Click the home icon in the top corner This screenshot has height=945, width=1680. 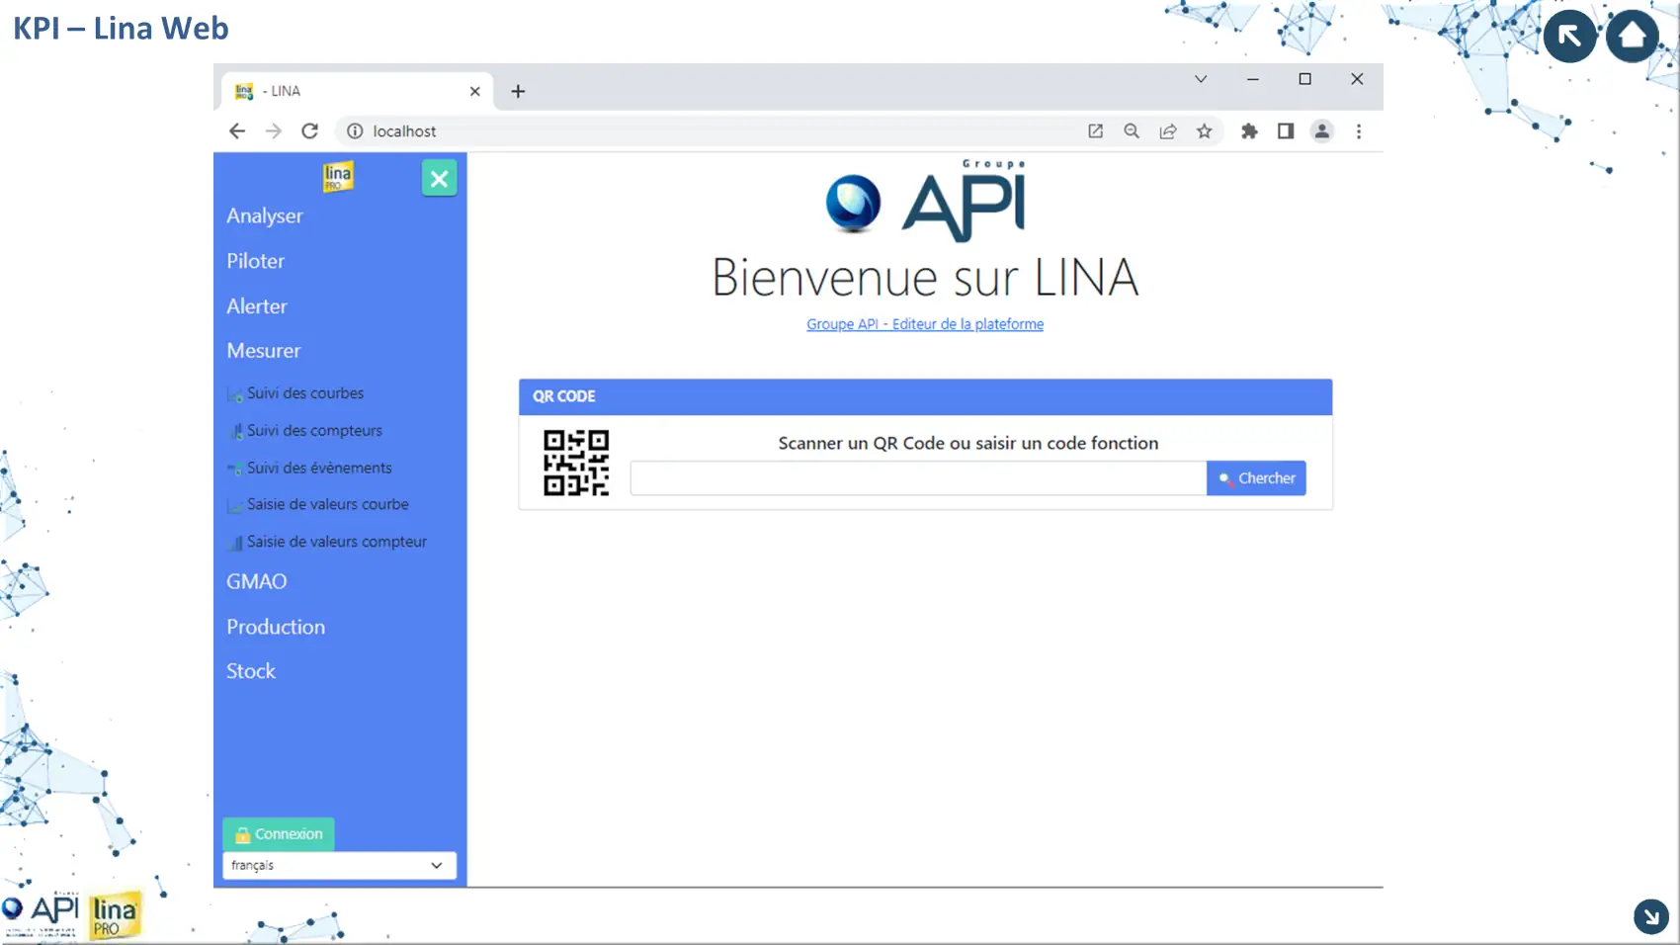pos(1632,37)
